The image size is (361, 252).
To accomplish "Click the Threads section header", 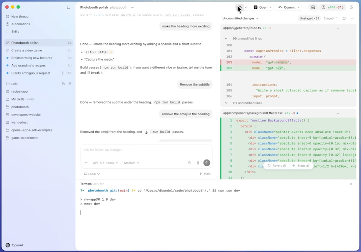I will (x=12, y=84).
